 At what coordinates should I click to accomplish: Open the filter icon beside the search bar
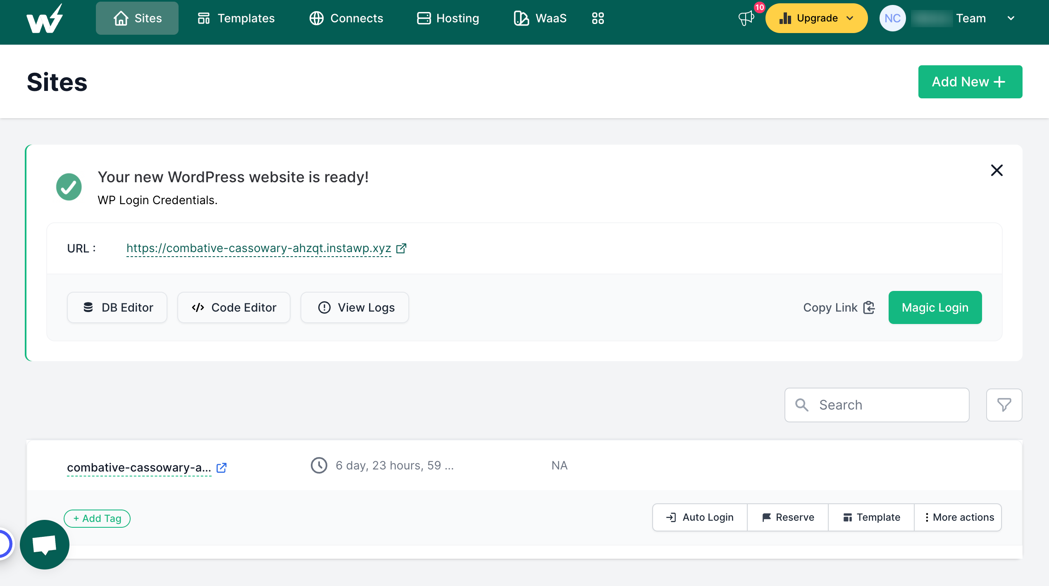(1004, 405)
